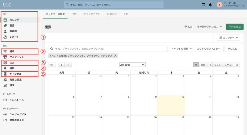Remove the イベントの種類 filter chip with X
Image resolution: width=247 pixels, height=135 pixels.
click(x=115, y=56)
